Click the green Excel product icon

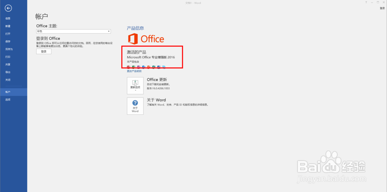point(134,67)
